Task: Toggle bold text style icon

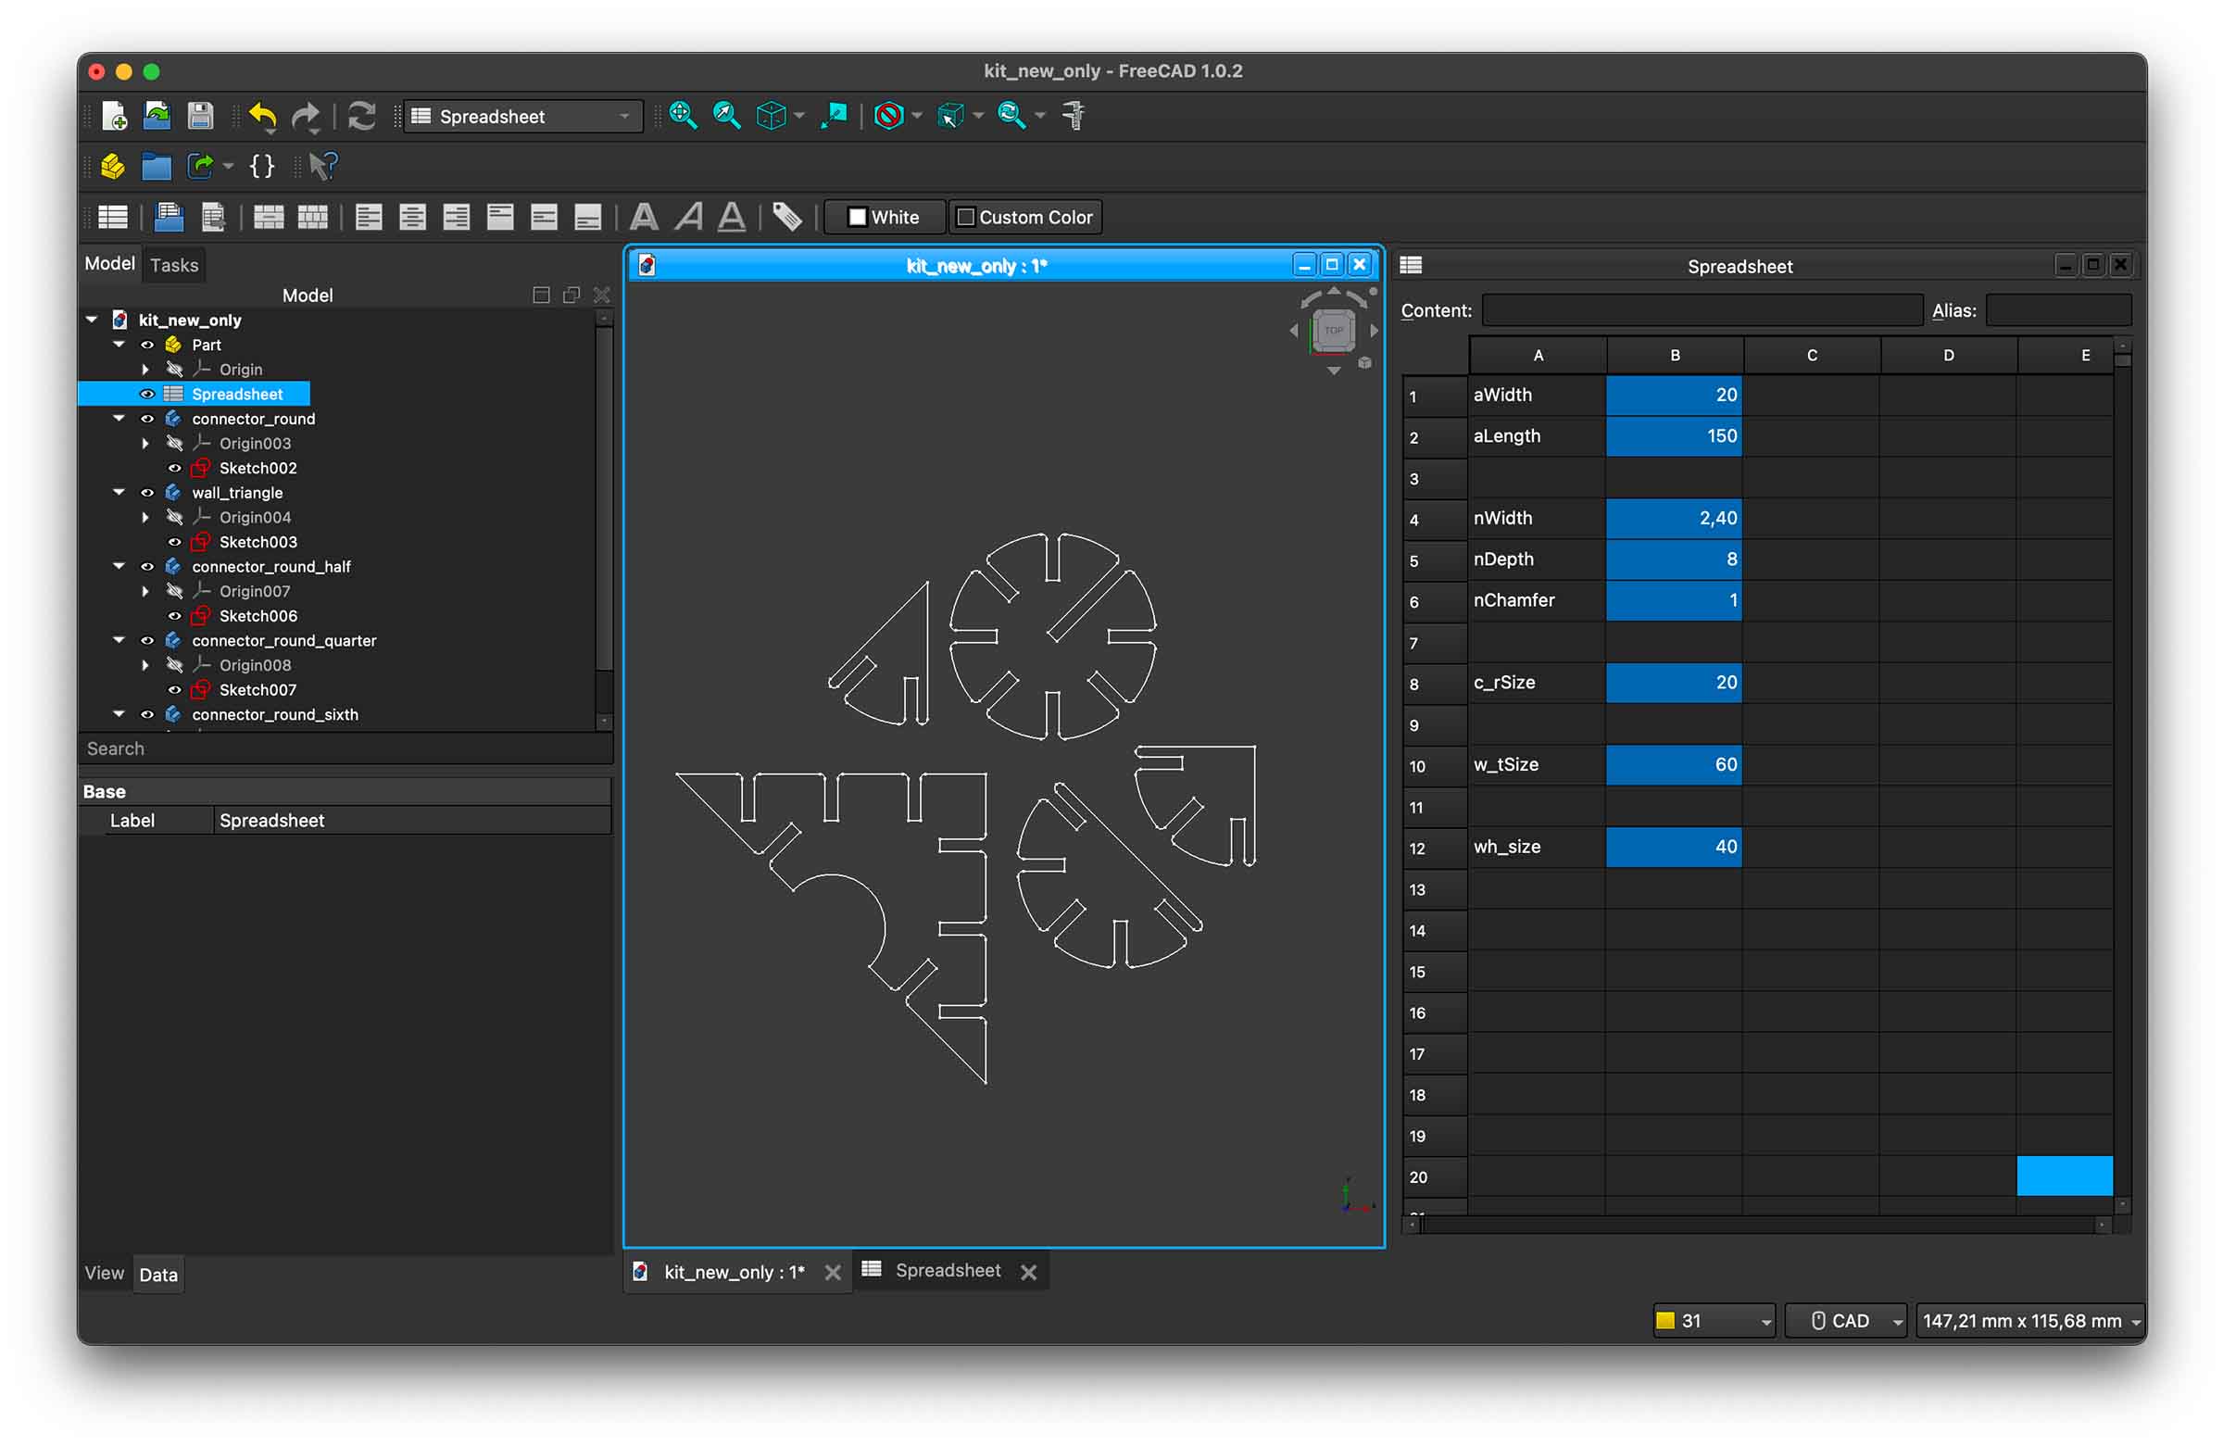Action: pos(644,218)
